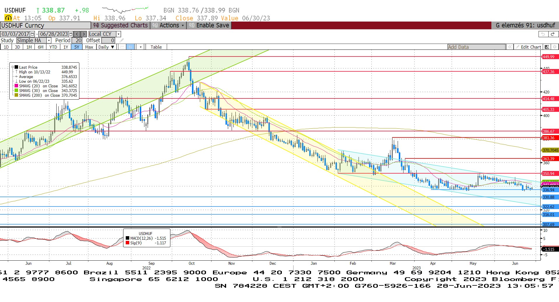Screen dimensions: 559x302
Task: Click the redo arrow icon
Action: [553, 34]
